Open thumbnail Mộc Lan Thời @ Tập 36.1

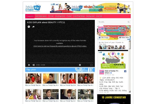[34, 79]
